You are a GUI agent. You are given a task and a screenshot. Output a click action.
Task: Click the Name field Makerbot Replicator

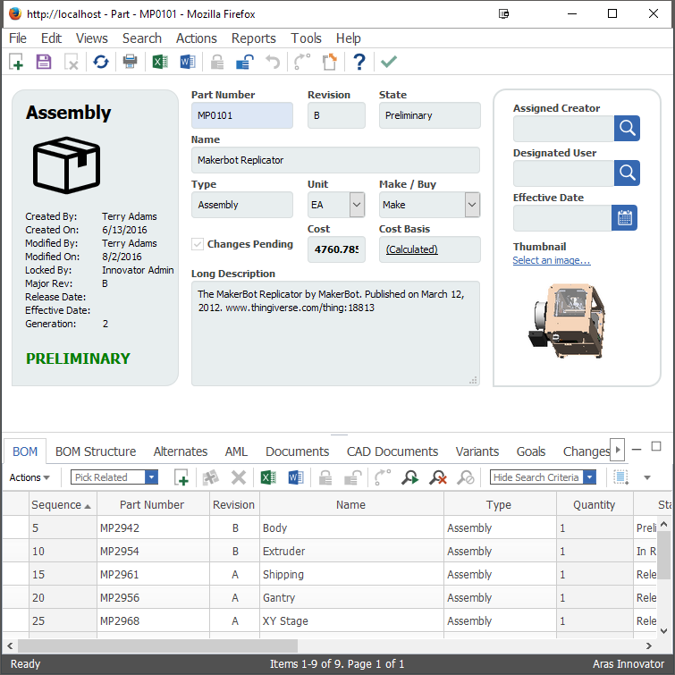(x=335, y=160)
